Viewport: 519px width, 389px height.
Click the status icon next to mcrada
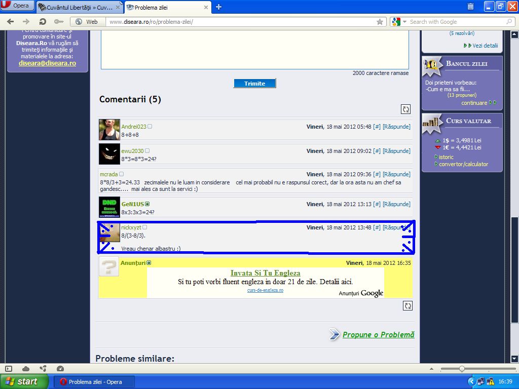(x=121, y=174)
